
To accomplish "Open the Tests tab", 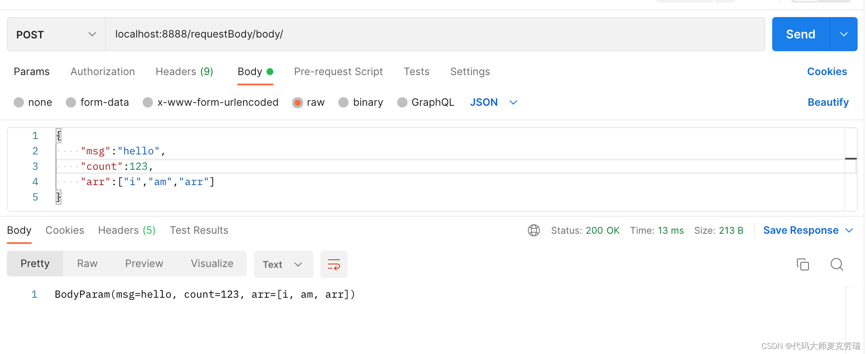I will pyautogui.click(x=416, y=72).
